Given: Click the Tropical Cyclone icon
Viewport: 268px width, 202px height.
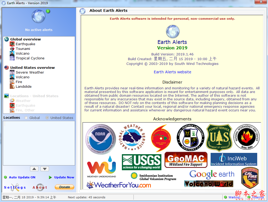Looking at the screenshot, I should point(12,58).
